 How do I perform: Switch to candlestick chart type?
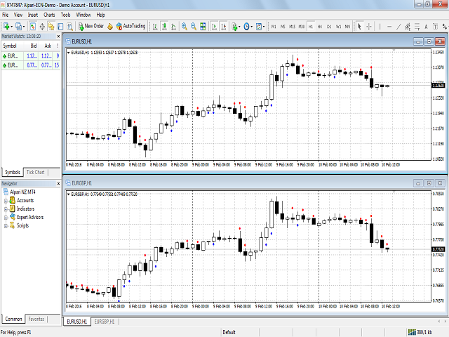(x=164, y=27)
